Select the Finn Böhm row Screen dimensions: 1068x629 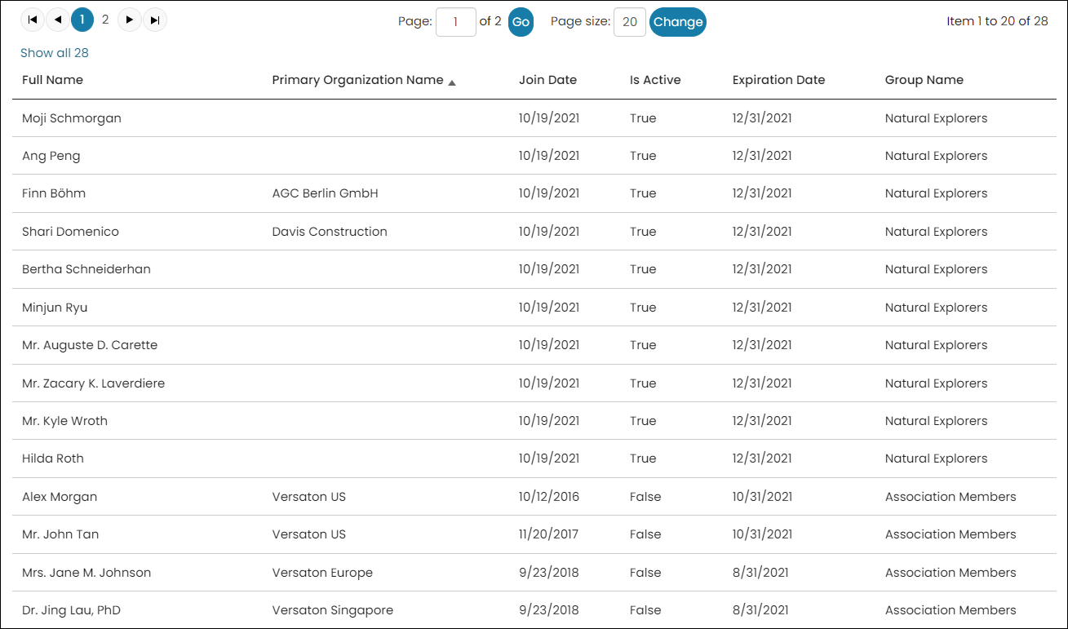click(x=534, y=193)
